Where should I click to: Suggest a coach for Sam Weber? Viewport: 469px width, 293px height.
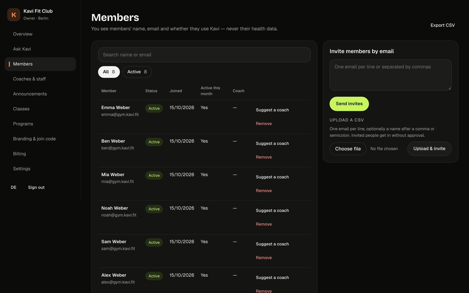tap(272, 244)
